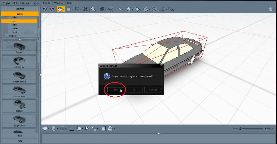Open the selection filter funnel tool
Screen dimensions: 277x144
[77, 9]
